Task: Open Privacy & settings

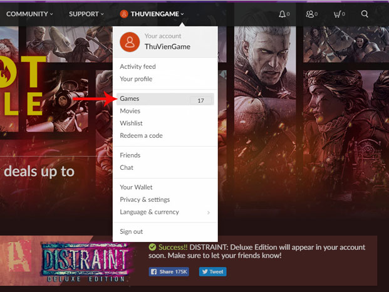Action: (x=145, y=200)
